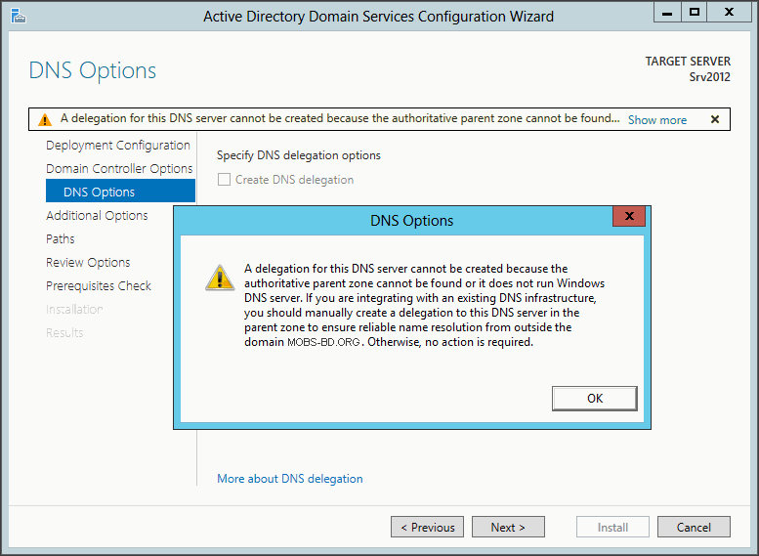Click OK in the DNS Options dialog
The width and height of the screenshot is (759, 556).
click(x=595, y=398)
